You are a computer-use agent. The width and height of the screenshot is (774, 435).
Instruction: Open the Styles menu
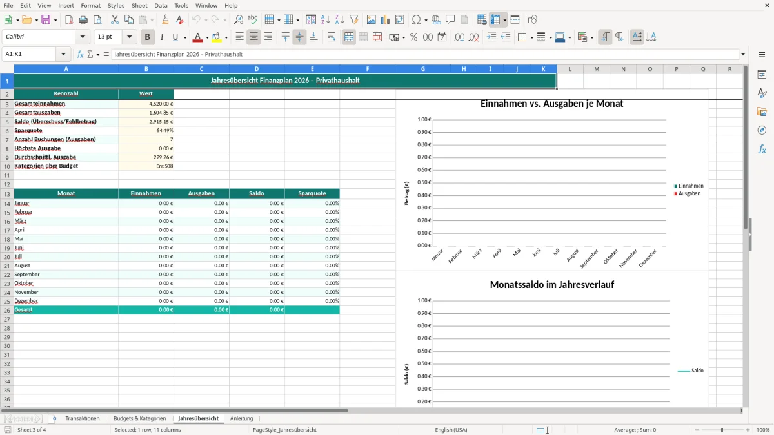pos(116,5)
